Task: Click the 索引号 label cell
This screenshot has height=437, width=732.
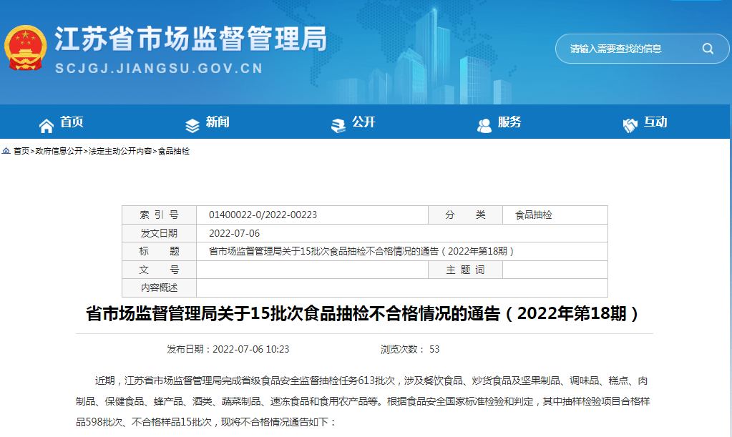Action: tap(159, 215)
